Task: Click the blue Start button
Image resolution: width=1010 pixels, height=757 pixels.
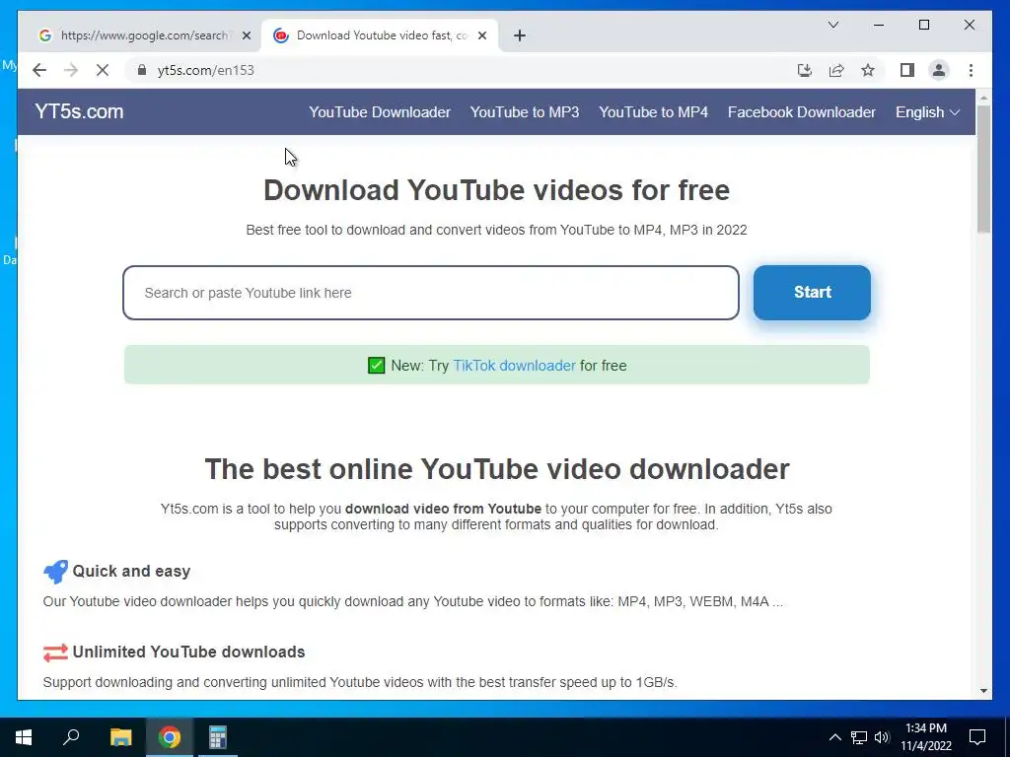Action: [x=812, y=292]
